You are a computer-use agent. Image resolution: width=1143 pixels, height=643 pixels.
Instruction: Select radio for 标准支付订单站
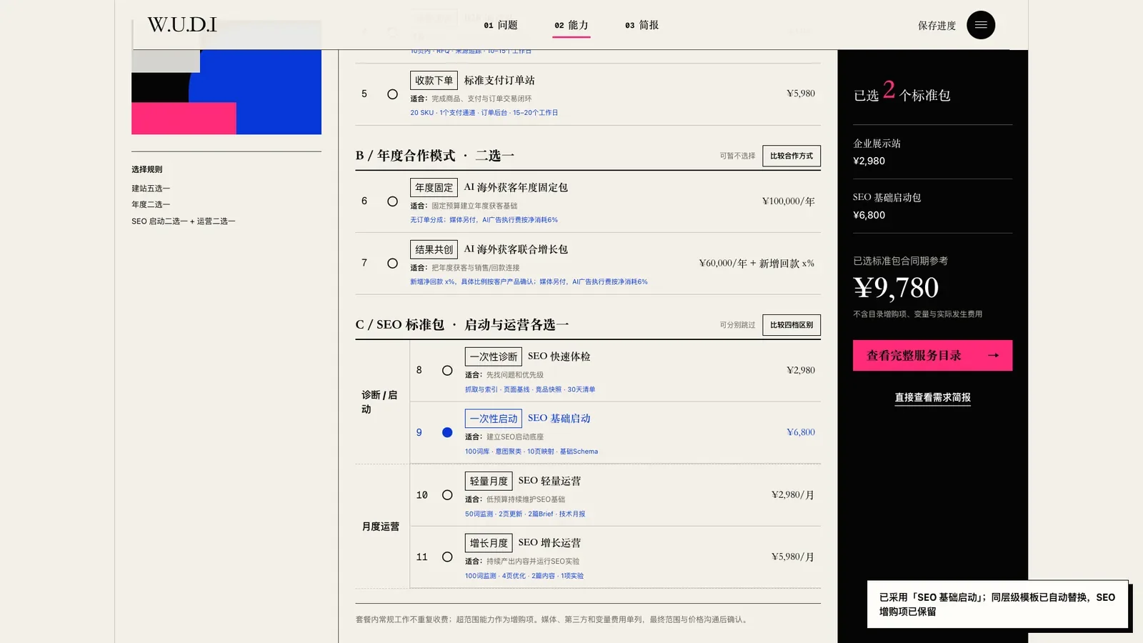coord(392,94)
